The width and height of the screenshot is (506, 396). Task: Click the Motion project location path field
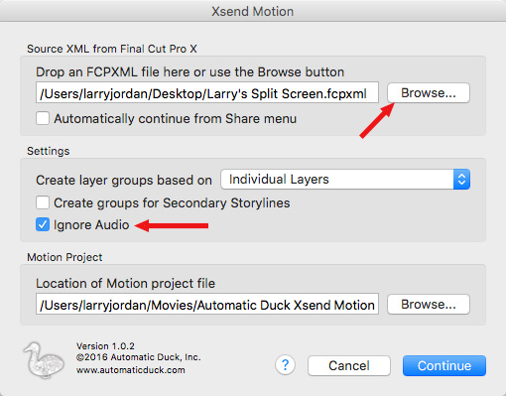coord(207,304)
